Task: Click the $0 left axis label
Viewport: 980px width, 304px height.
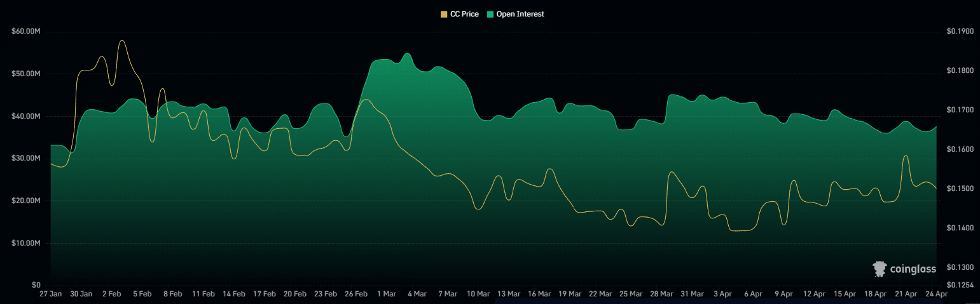Action: [36, 285]
